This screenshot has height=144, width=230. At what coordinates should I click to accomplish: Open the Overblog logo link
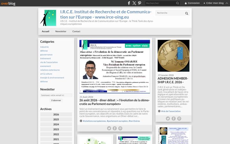[x=8, y=3]
